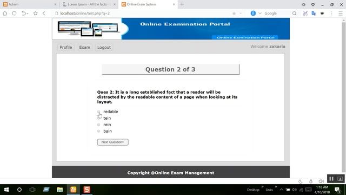This screenshot has width=346, height=195.
Task: Open the File Explorer taskbar icon
Action: click(59, 190)
